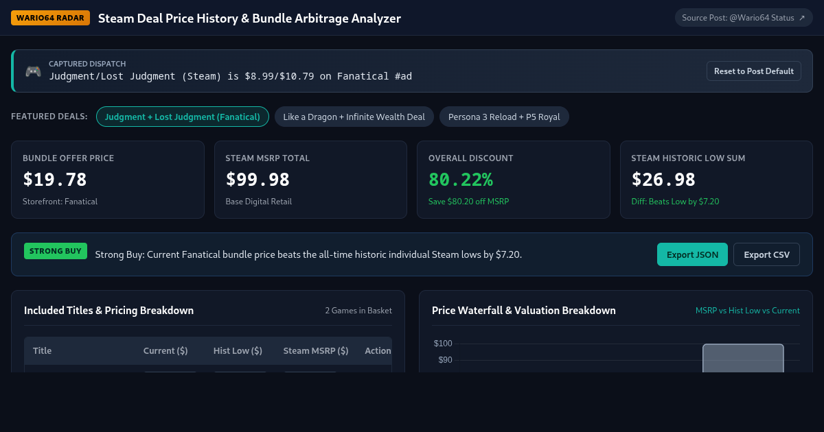Click the $26.98 Steam historic low sum

click(663, 180)
